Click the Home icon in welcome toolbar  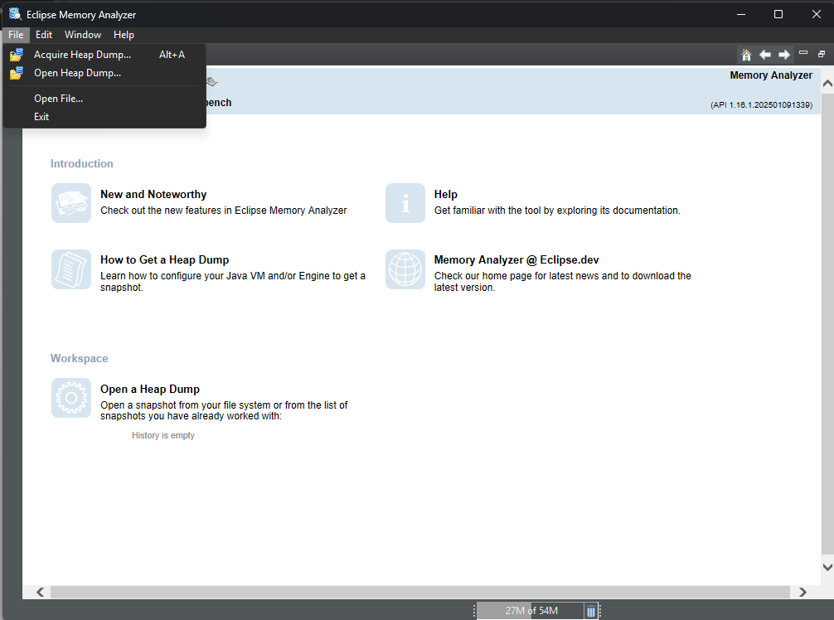(x=746, y=55)
